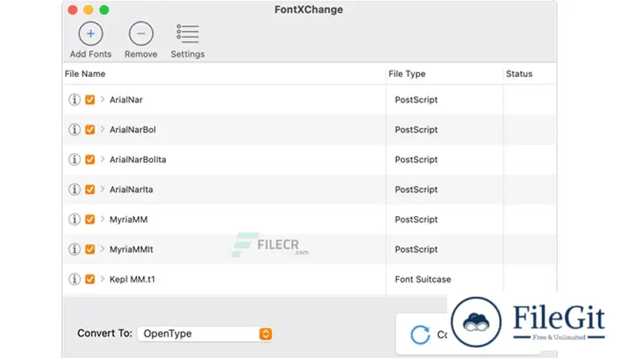Expand the ArialNarIta row chevron
The width and height of the screenshot is (619, 358).
[x=102, y=189]
